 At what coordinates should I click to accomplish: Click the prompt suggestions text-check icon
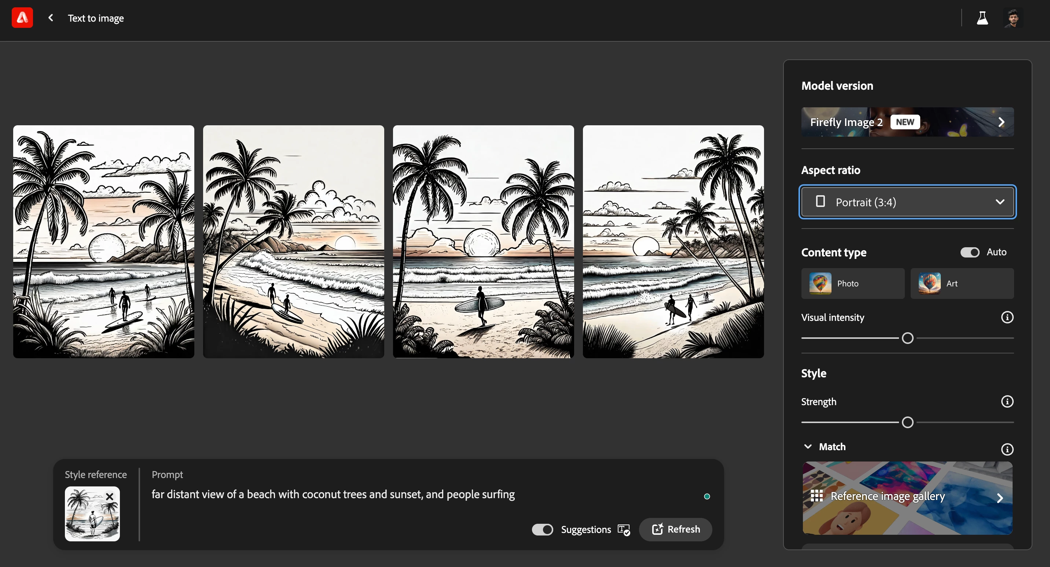click(x=624, y=530)
